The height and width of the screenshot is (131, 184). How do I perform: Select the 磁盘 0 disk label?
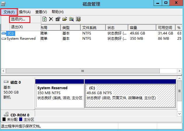[15, 82]
